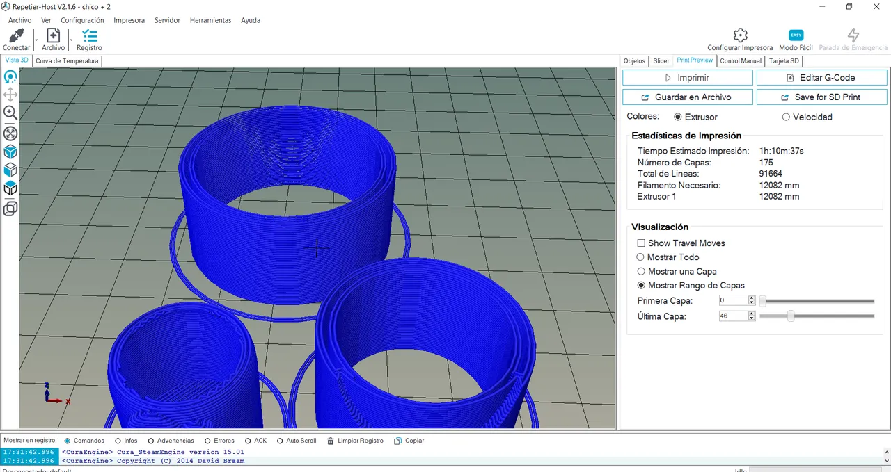
Task: Click the Última Capa slider handle
Action: 791,316
